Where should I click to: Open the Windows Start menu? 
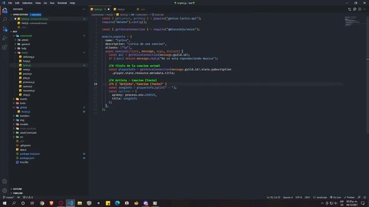point(5,203)
